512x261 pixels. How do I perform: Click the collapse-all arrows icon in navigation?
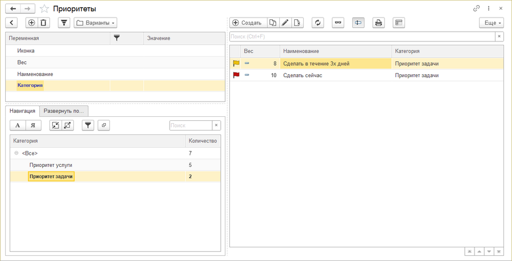(55, 125)
